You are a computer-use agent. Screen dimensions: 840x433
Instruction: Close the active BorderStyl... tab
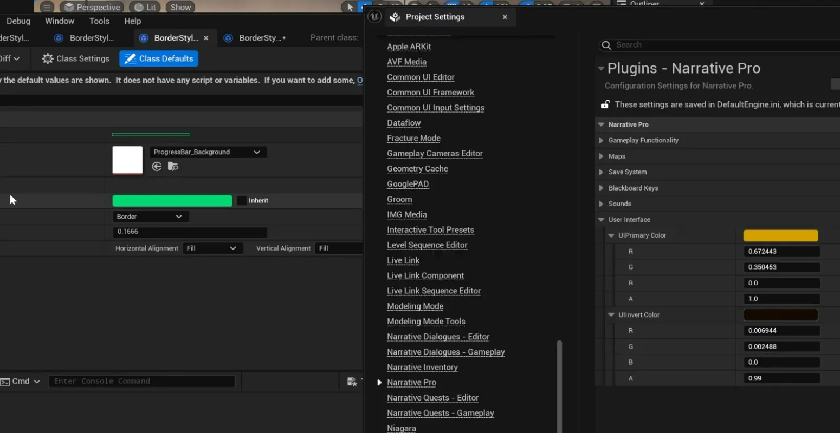pos(206,38)
